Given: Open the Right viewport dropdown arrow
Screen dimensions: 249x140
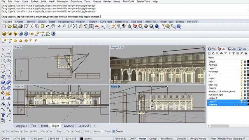Looking at the screenshot, I should pos(119,86).
